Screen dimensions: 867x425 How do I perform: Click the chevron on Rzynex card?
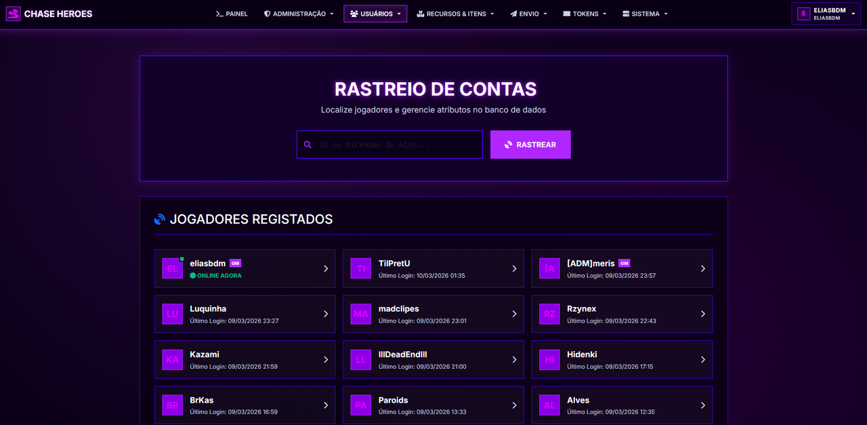pos(703,314)
